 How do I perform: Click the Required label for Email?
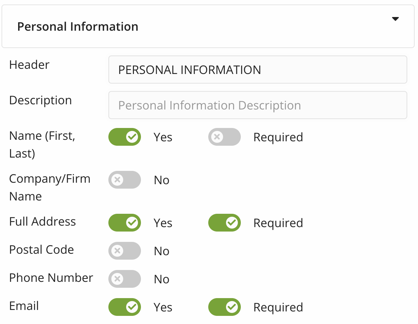[278, 307]
